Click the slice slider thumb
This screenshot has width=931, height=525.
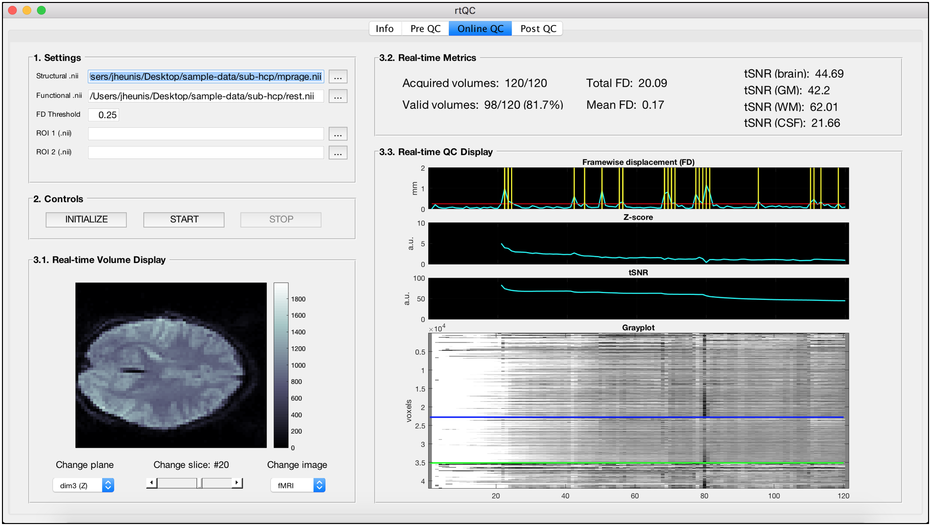[x=200, y=483]
